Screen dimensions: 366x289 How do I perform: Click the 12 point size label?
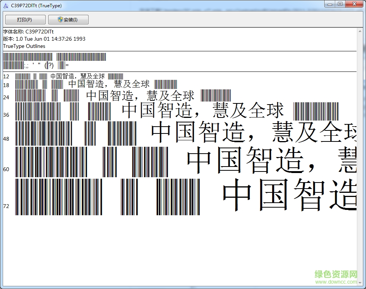tap(6, 76)
